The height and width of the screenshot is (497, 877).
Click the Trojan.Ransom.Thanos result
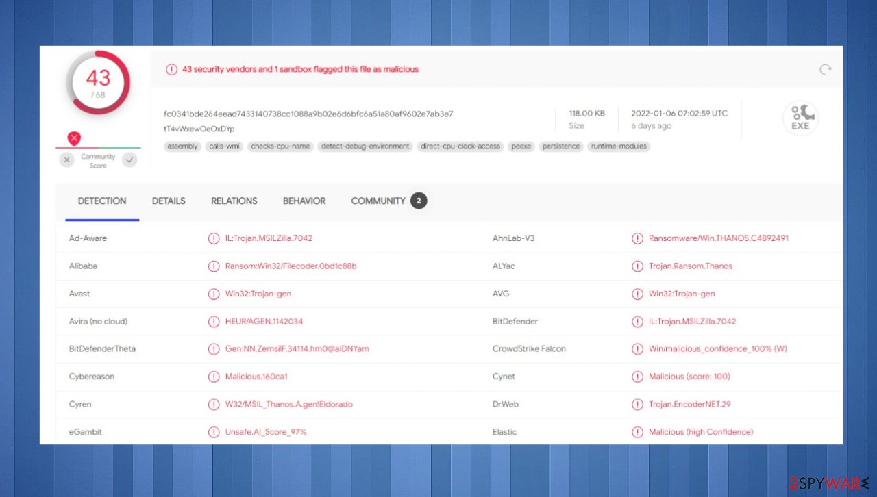click(691, 266)
